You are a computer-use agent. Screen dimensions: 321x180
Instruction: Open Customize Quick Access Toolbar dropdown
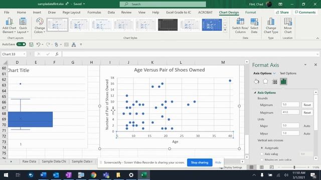(x=81, y=44)
